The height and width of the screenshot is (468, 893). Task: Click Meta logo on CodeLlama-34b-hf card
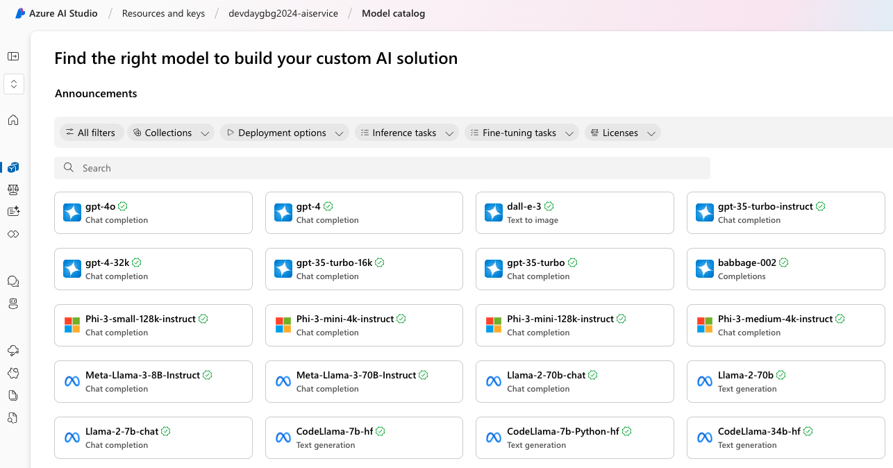(705, 437)
